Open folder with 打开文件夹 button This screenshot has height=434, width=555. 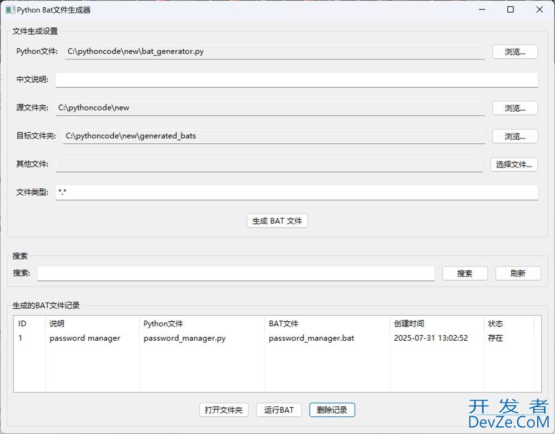pos(224,410)
